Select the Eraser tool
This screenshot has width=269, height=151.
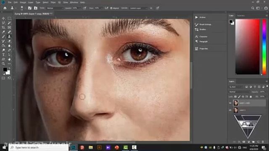click(x=9, y=41)
